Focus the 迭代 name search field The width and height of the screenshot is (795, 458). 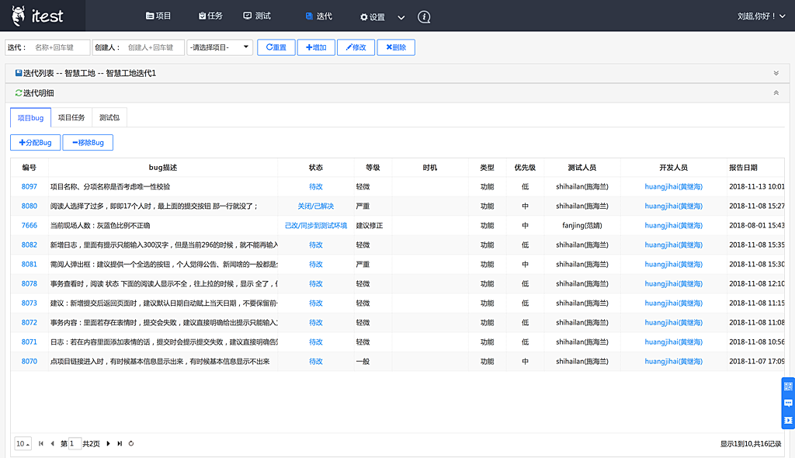(59, 47)
